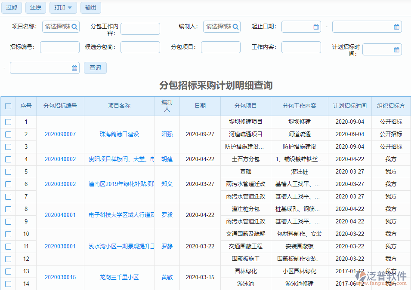Screen dimensions: 411x290
Task: Click the calendar icon beside the 查询 button
Action: coord(74,67)
